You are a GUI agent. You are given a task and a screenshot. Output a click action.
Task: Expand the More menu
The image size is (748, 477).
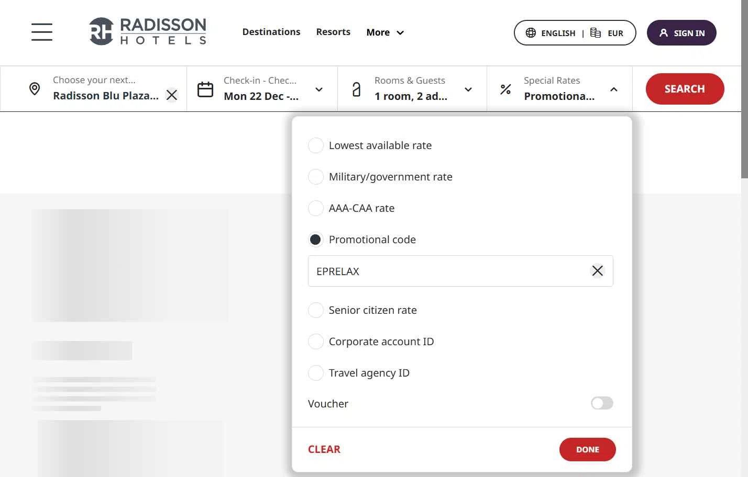pos(385,32)
